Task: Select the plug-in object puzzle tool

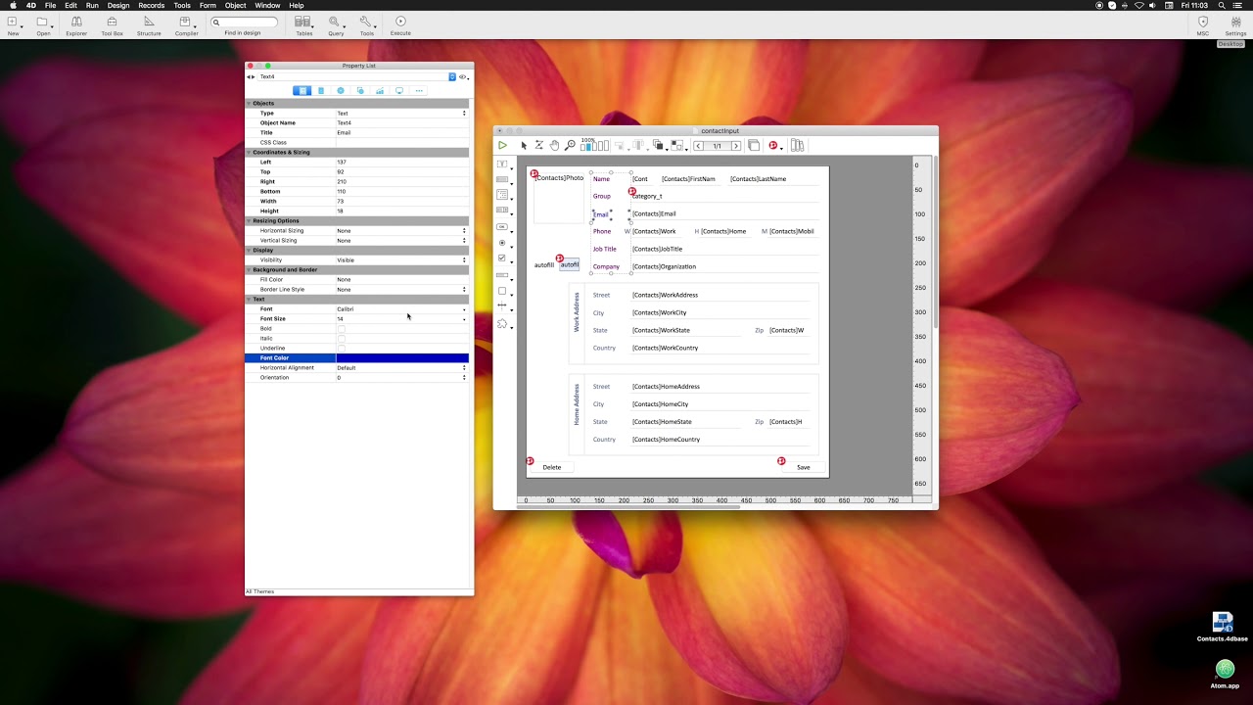Action: pos(502,324)
